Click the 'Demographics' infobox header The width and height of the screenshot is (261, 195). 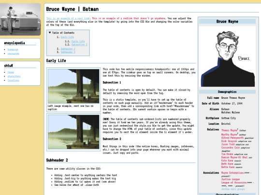coord(227,91)
